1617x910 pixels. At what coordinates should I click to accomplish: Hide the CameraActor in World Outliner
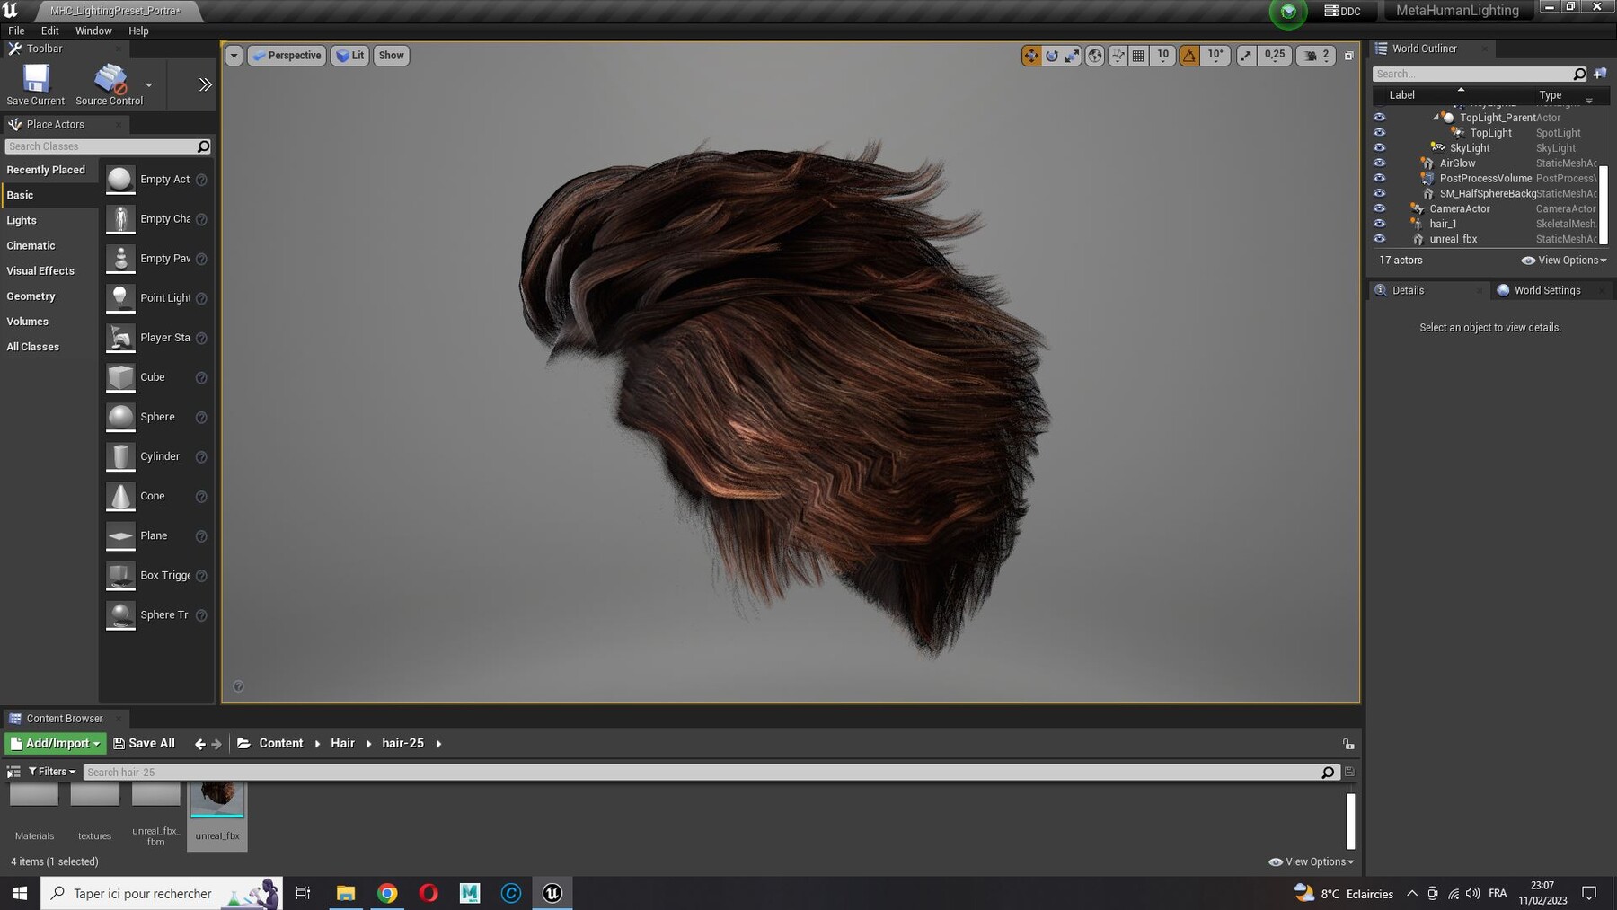pyautogui.click(x=1380, y=208)
